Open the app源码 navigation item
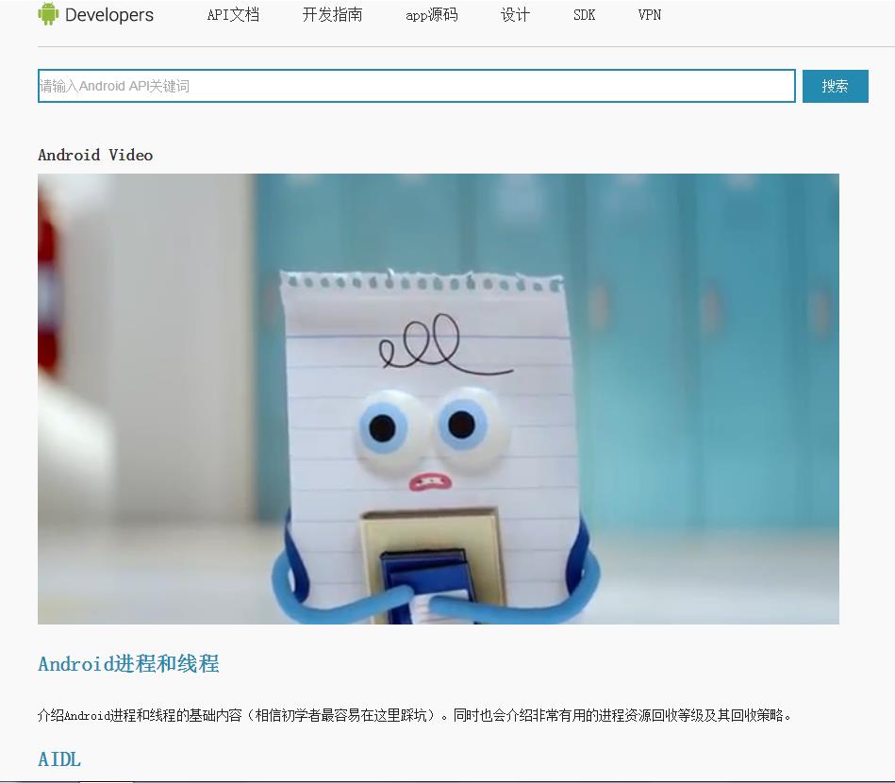The image size is (895, 783). (432, 15)
